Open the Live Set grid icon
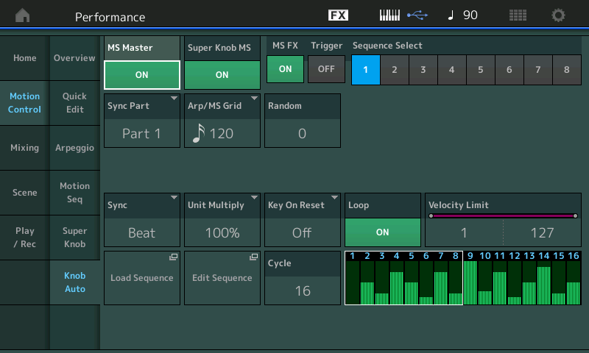 pos(518,15)
